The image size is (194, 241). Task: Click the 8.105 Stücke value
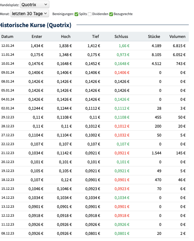156,55
